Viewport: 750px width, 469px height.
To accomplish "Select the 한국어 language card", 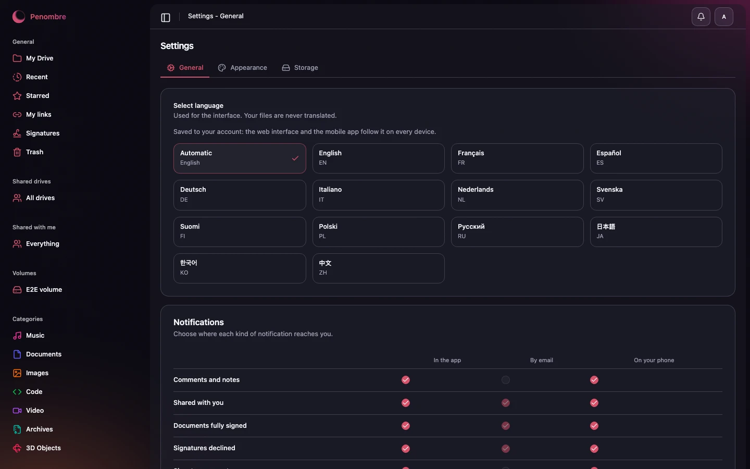I will tap(240, 268).
